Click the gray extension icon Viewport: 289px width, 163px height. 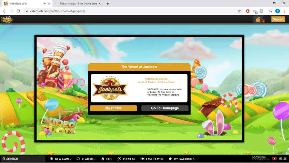(261, 11)
